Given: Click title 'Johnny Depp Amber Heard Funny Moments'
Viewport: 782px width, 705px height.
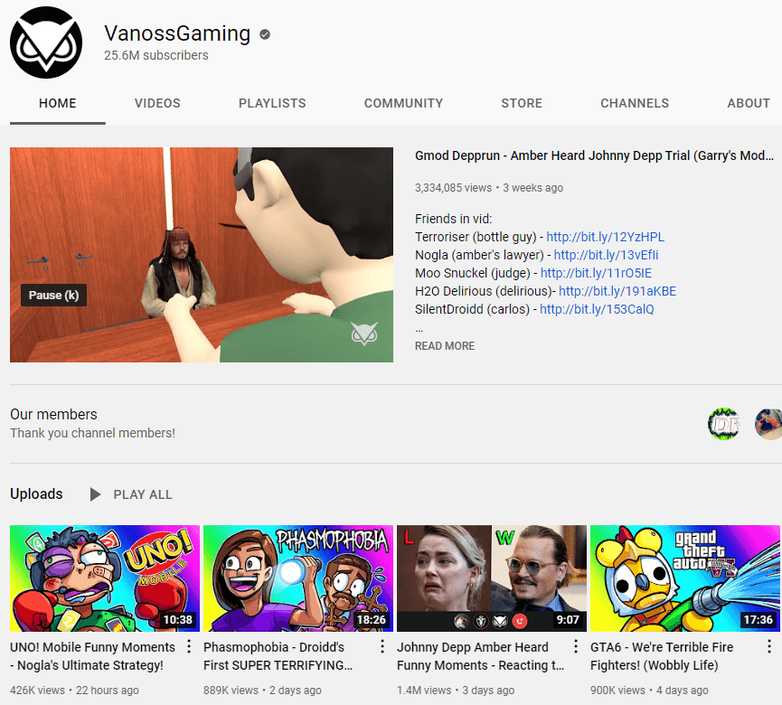Looking at the screenshot, I should [481, 656].
